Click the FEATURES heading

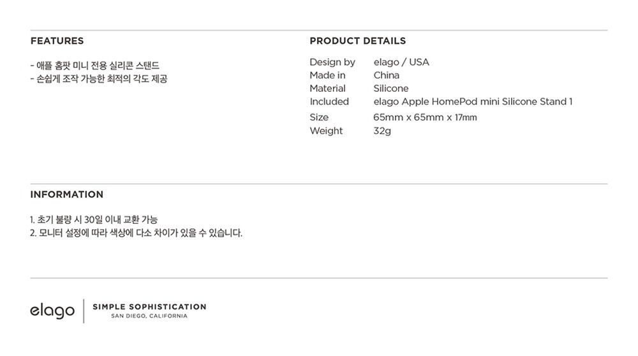click(57, 41)
